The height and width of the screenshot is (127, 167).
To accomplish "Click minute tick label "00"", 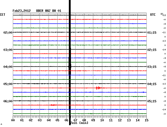I will (x=13, y=120).
